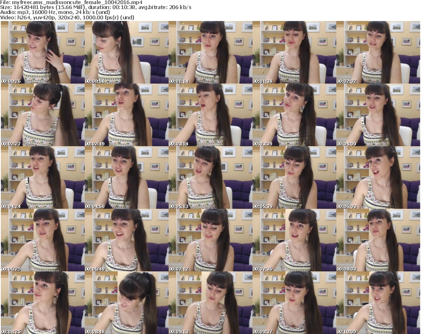Select the thumbnail timestamped 00:05:13

210,178
